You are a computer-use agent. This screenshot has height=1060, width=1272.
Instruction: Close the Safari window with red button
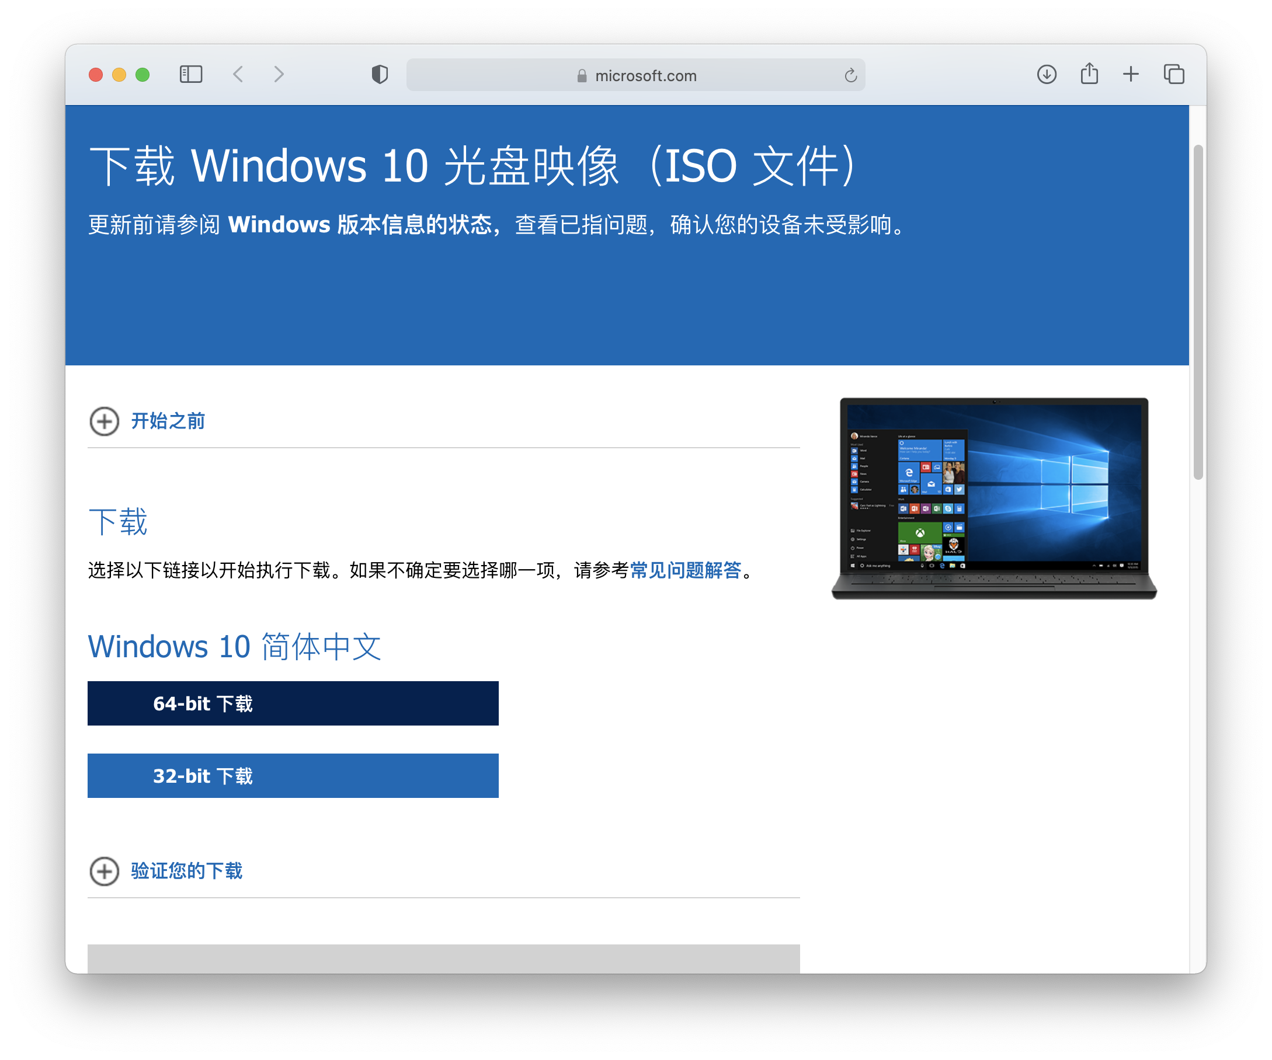coord(96,75)
